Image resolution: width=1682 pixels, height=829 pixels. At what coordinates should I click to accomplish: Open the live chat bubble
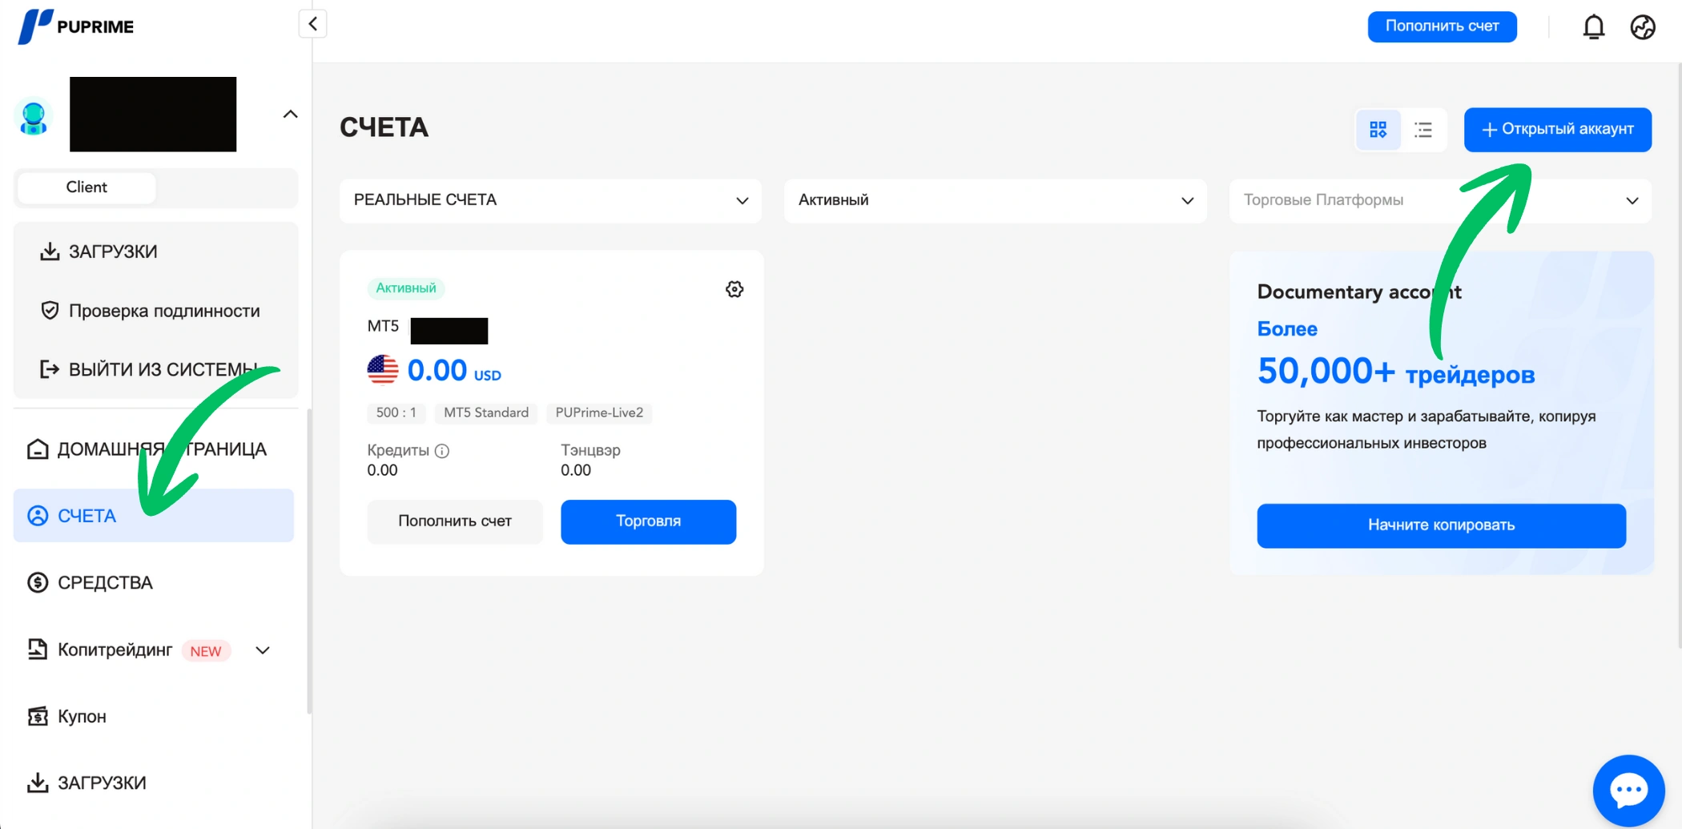point(1628,790)
